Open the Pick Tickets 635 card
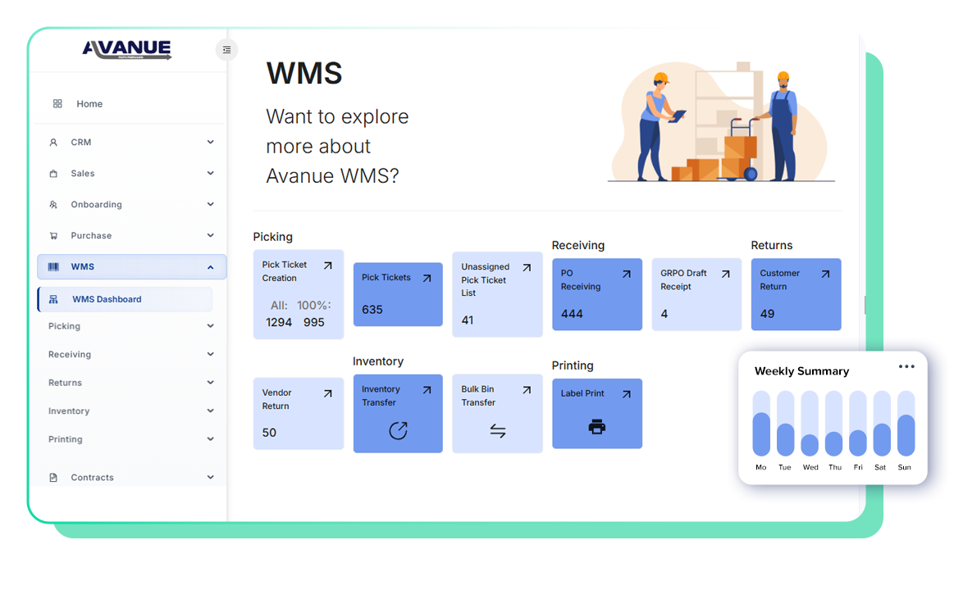The height and width of the screenshot is (590, 954). (x=398, y=294)
